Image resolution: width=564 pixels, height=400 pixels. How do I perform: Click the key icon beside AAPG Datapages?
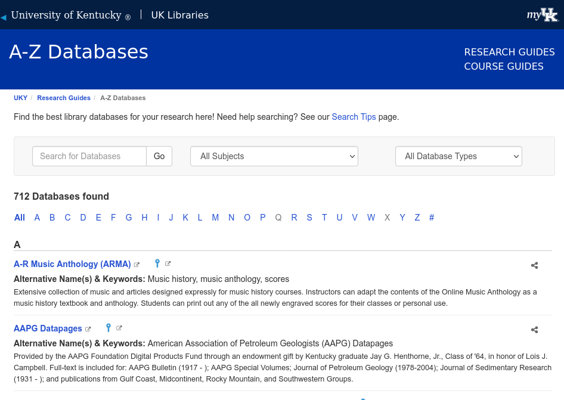pos(109,328)
